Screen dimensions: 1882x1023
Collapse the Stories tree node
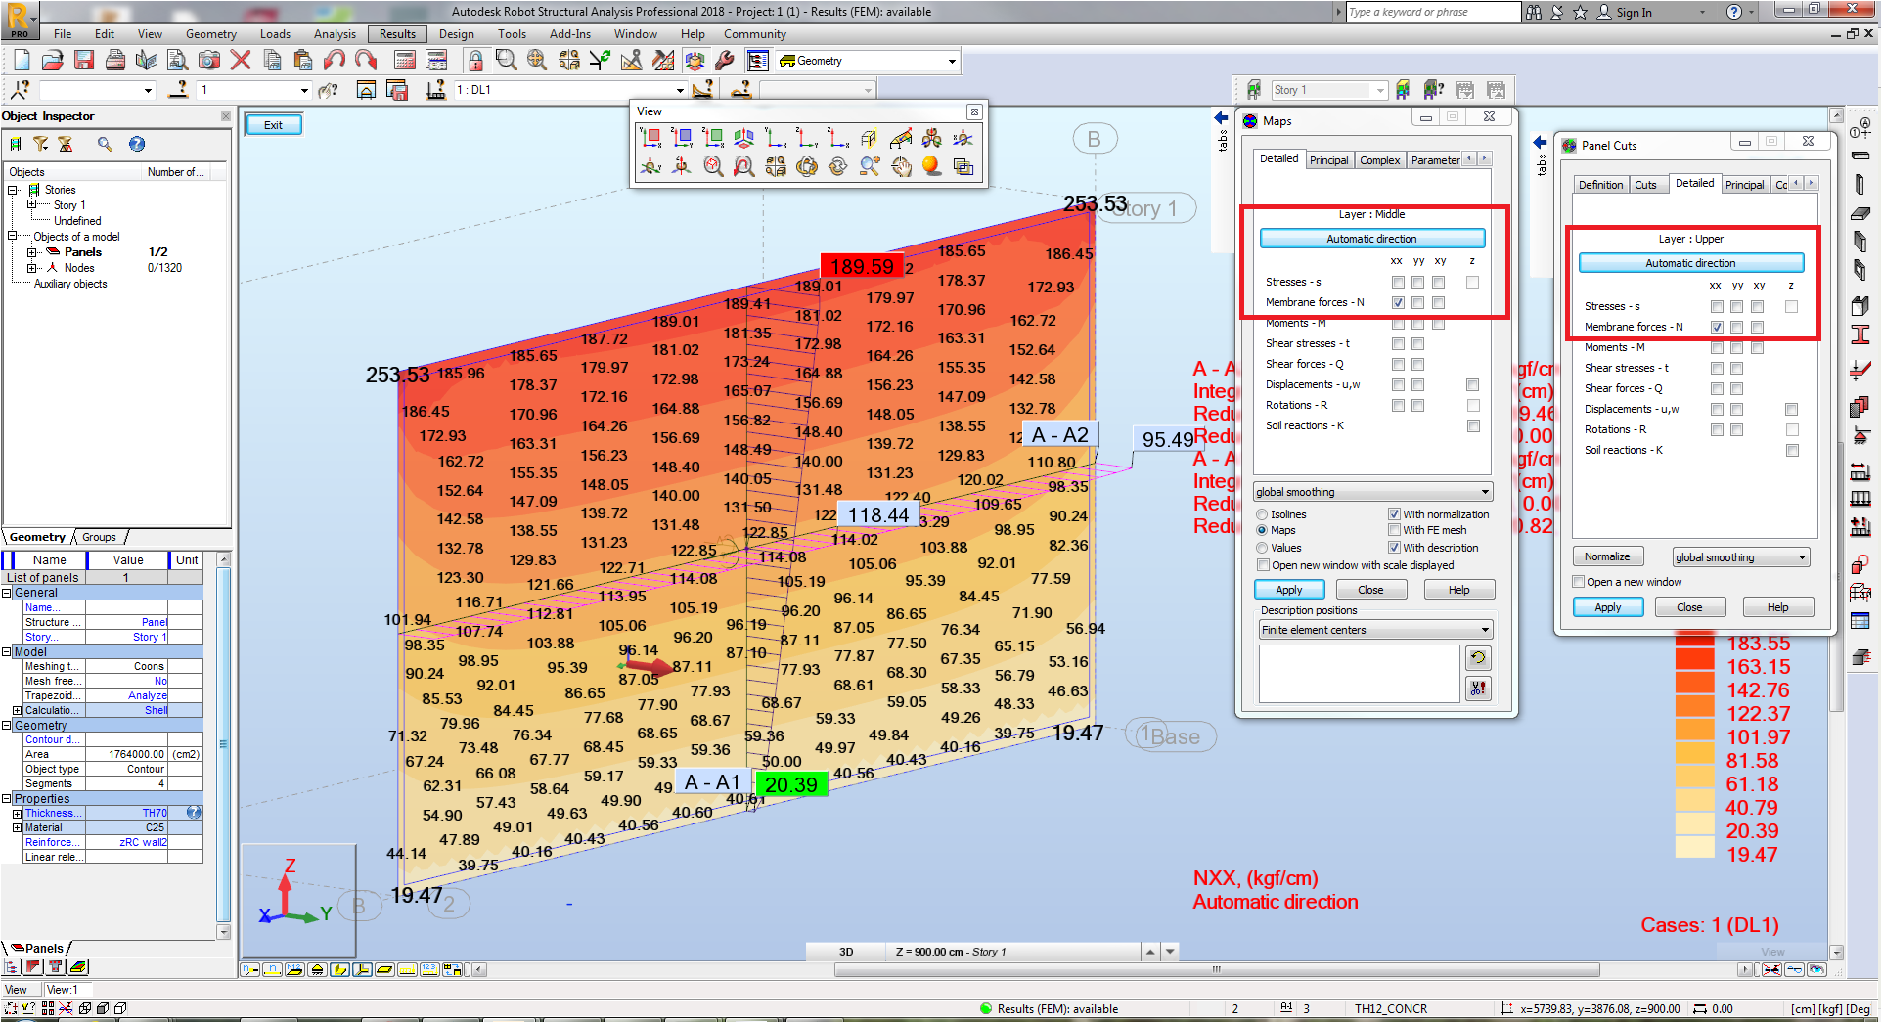[x=13, y=190]
